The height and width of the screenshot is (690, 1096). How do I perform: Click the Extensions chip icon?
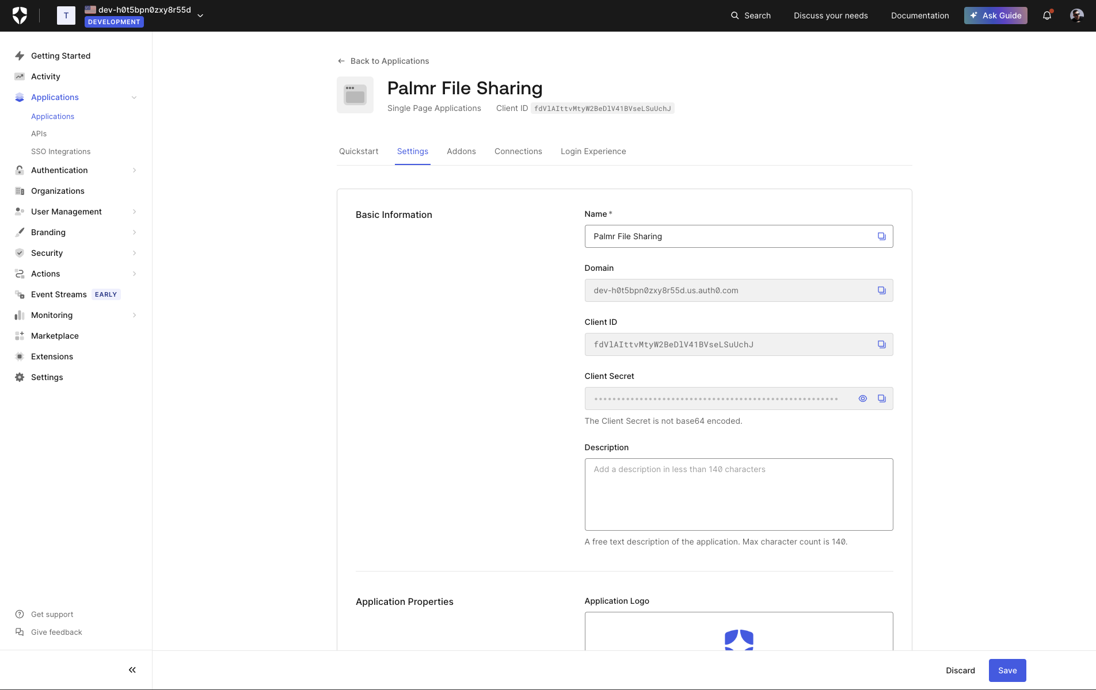[20, 356]
